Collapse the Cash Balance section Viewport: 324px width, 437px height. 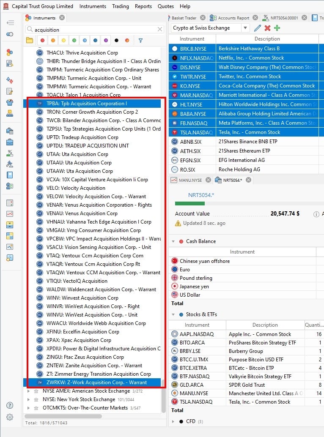[x=173, y=241]
